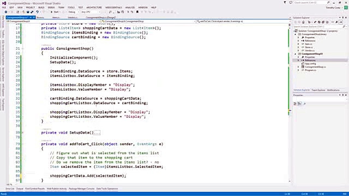Open the Server Explorer side tab
349x196 pixels.
coord(3,74)
